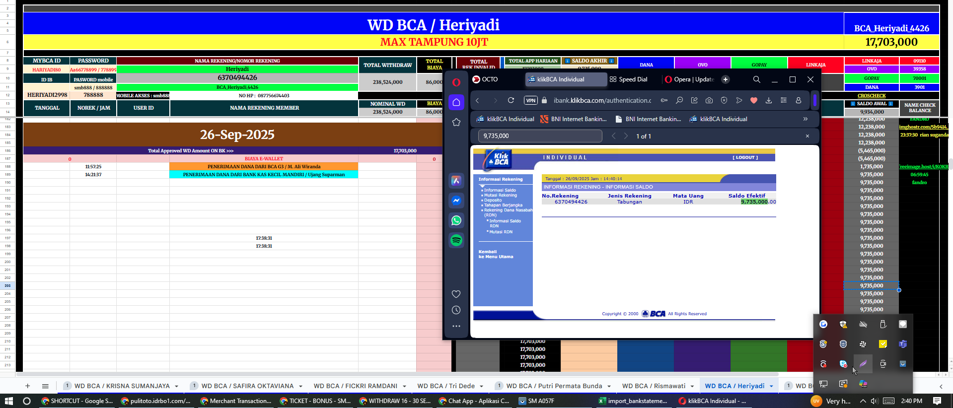Screen dimensions: 953x408
Task: Expand the bookmarks bar overflow chevron
Action: click(805, 119)
